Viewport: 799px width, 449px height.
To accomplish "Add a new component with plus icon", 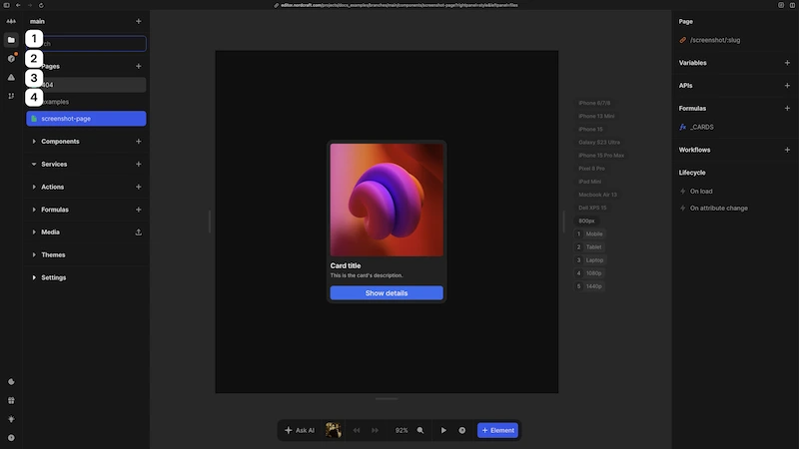I will [x=138, y=142].
